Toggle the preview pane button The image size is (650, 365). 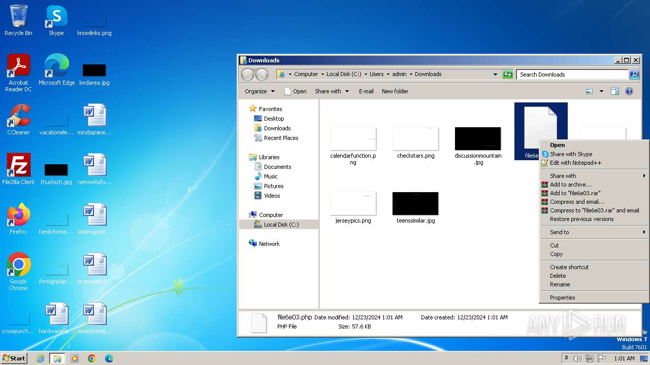pyautogui.click(x=615, y=91)
